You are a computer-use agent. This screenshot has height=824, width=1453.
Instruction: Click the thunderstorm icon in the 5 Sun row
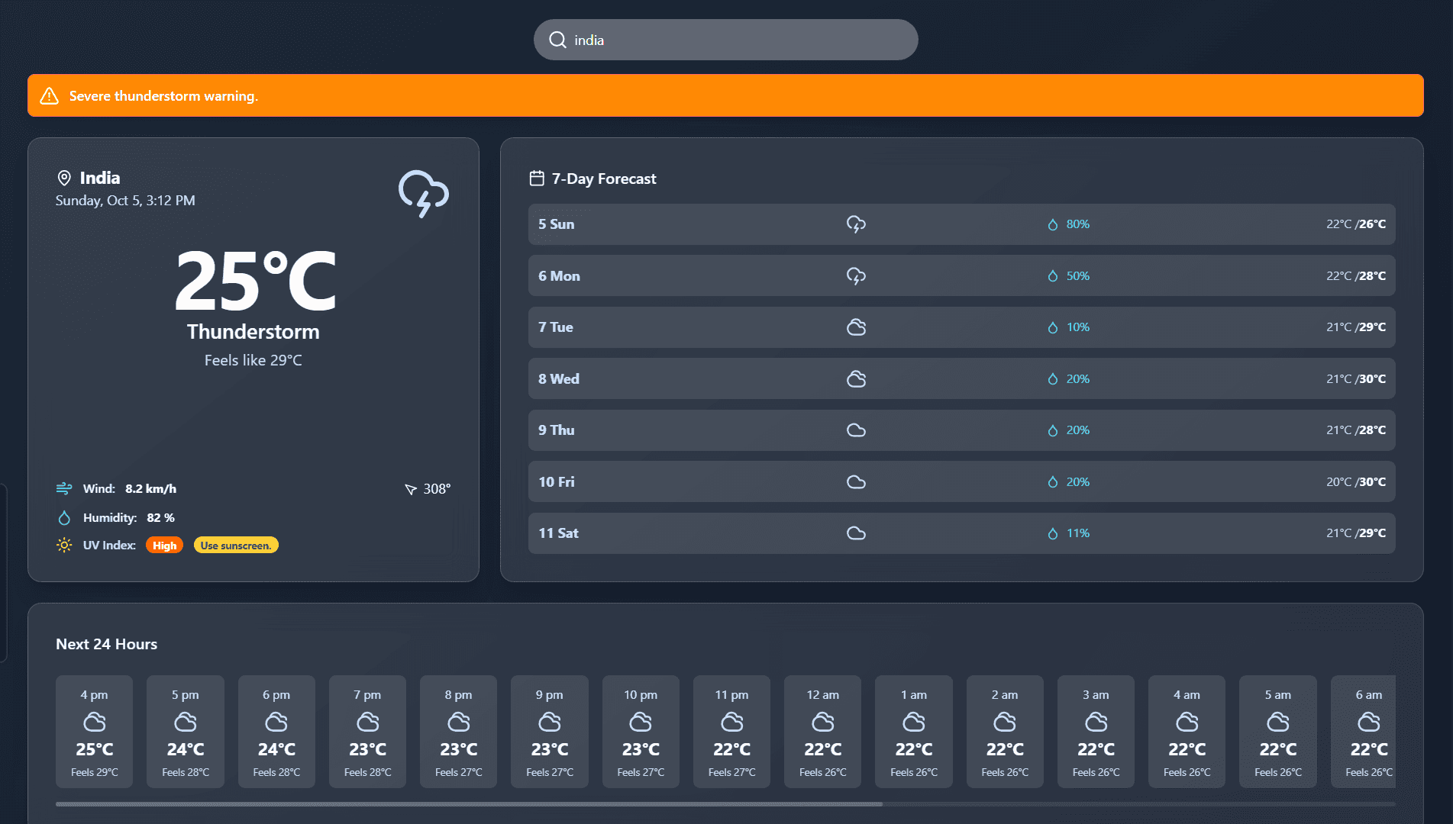(856, 224)
